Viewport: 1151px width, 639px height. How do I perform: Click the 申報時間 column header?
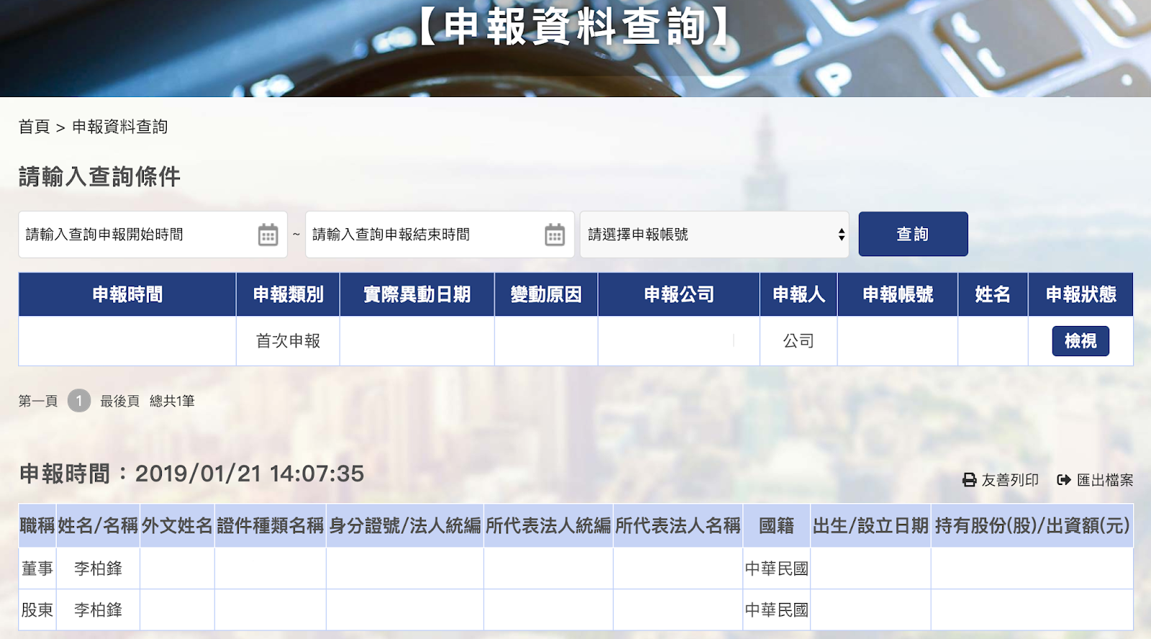(x=127, y=294)
